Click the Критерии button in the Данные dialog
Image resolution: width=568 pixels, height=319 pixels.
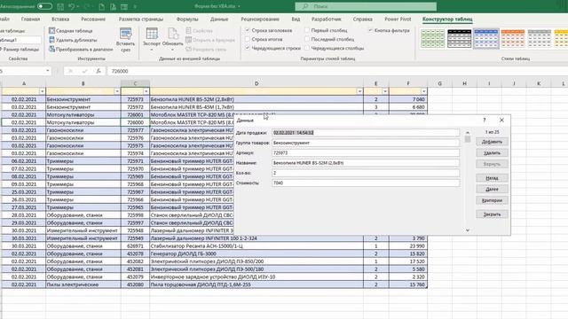tap(492, 200)
